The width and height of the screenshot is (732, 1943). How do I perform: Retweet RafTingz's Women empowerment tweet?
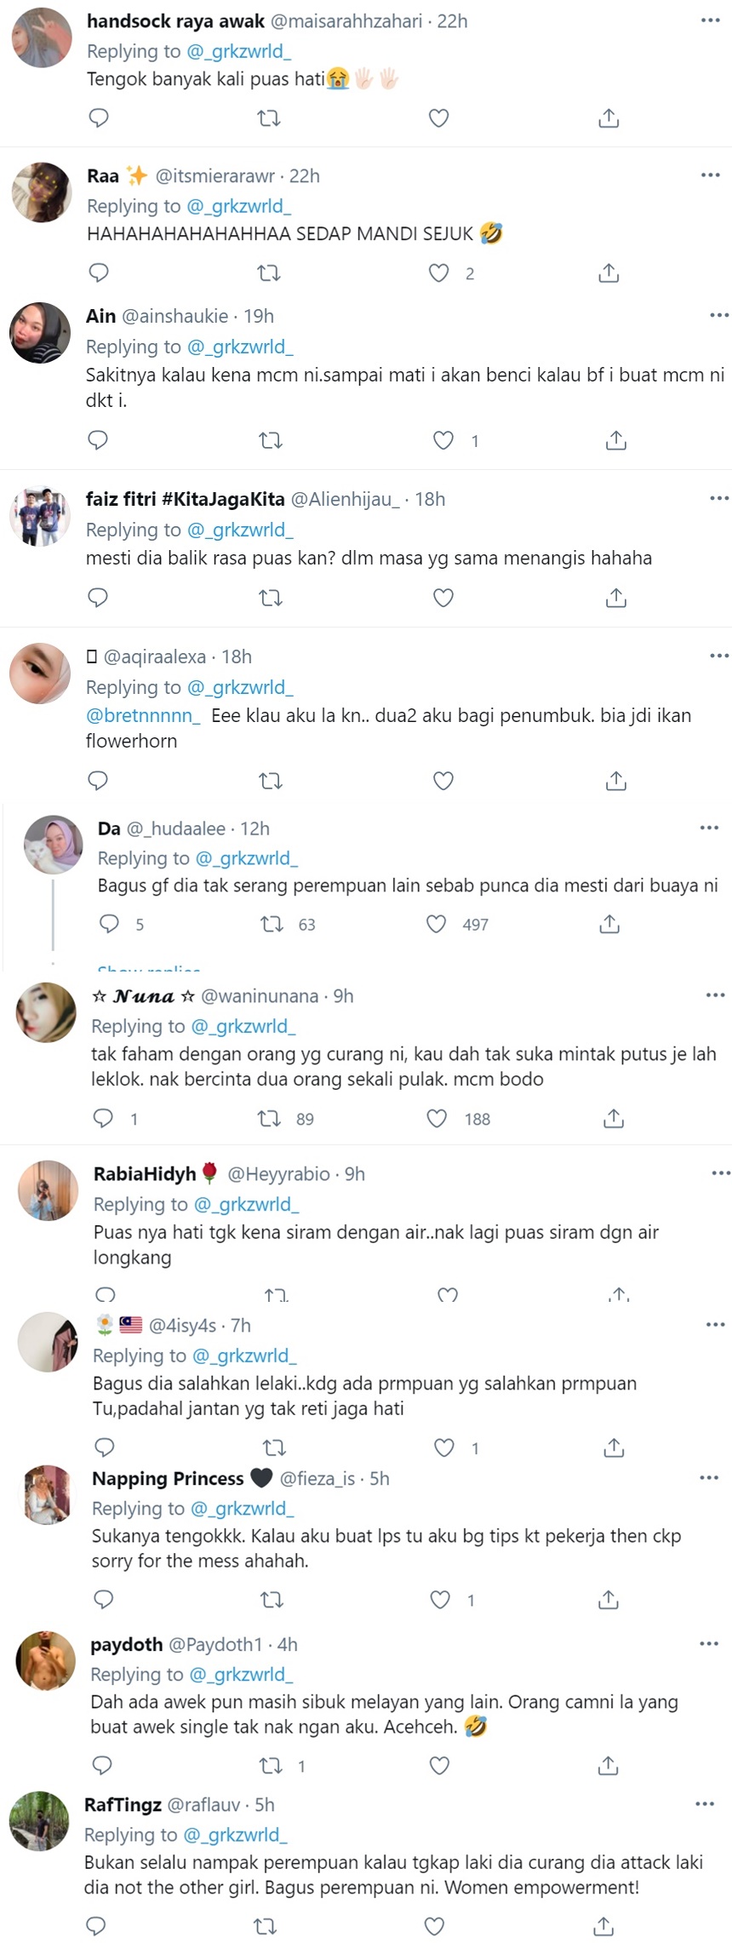click(265, 1925)
